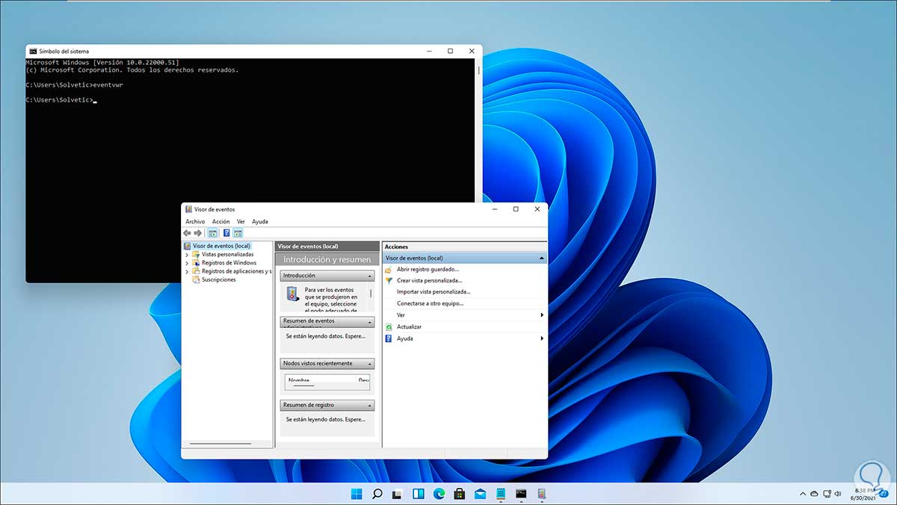The image size is (897, 505).
Task: Click the blue Help toolbar icon
Action: point(226,233)
